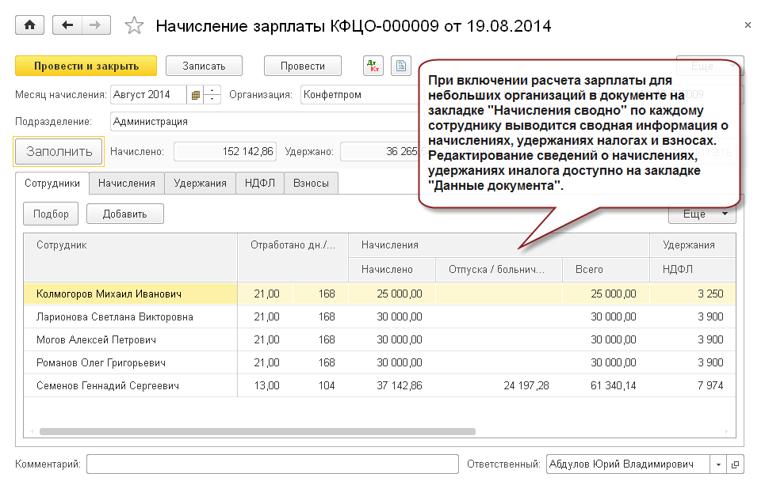Go back with the left arrow
This screenshot has height=485, width=765.
tap(67, 25)
